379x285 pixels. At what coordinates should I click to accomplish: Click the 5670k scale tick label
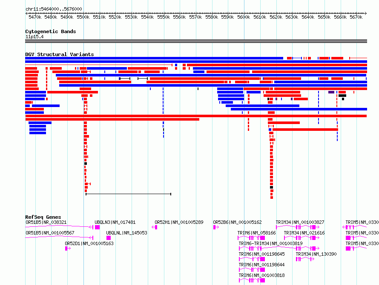[x=356, y=17]
